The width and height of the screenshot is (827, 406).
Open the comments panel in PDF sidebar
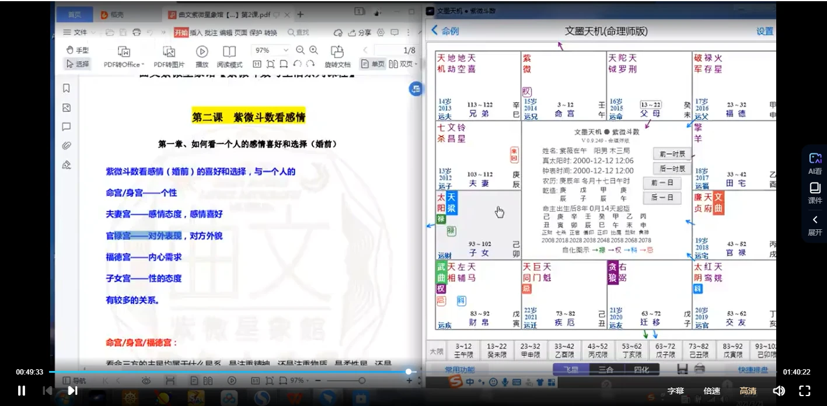coord(67,127)
